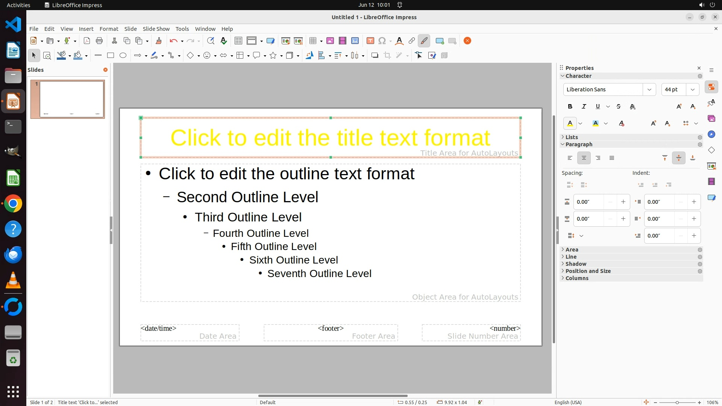Toggle Italic in Character panel
This screenshot has height=406, width=722.
click(584, 107)
